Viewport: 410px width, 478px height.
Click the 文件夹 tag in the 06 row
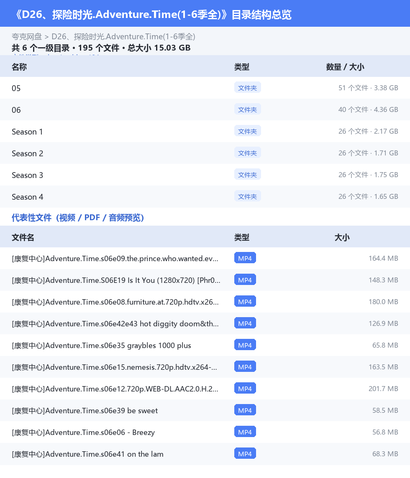[247, 109]
